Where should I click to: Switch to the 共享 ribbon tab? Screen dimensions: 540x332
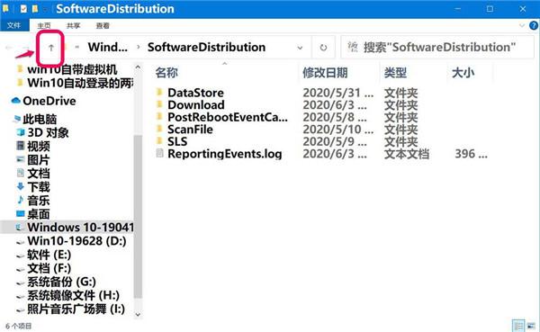tap(73, 25)
